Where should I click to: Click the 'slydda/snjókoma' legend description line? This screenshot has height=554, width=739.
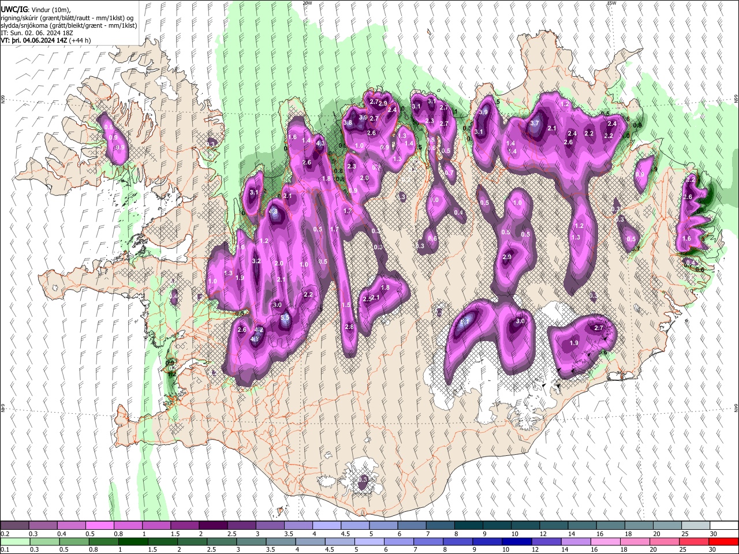(x=69, y=25)
